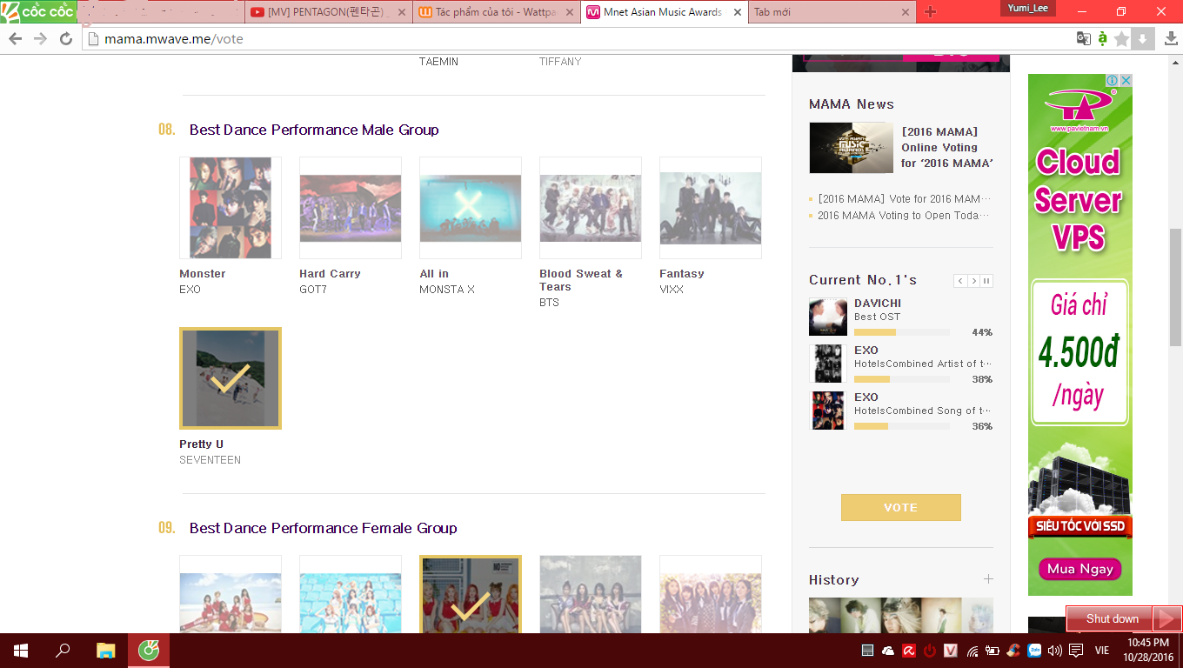
Task: Open the downloads tray icon
Action: click(1170, 38)
